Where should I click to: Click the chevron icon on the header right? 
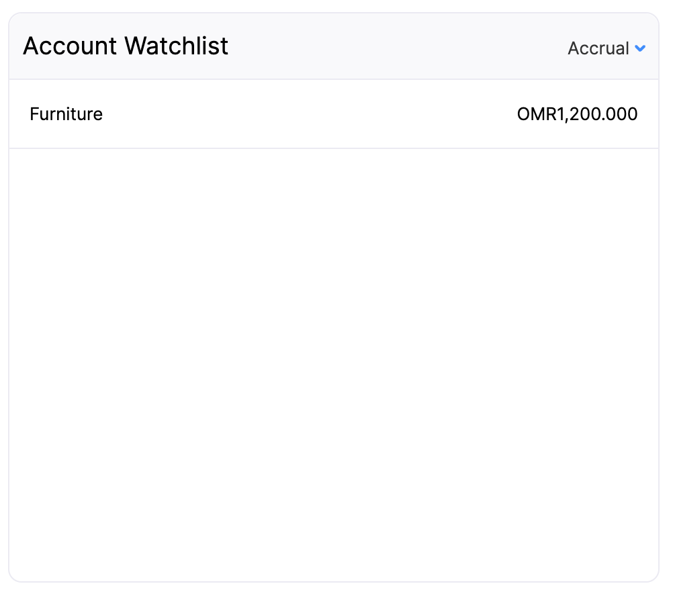640,48
